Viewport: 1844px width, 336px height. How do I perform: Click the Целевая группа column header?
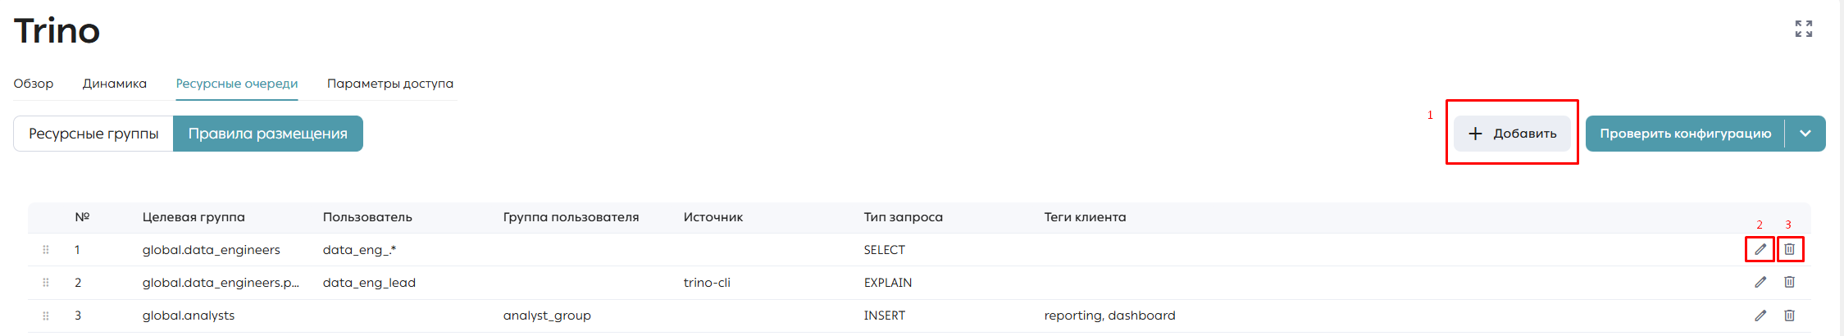coord(194,217)
